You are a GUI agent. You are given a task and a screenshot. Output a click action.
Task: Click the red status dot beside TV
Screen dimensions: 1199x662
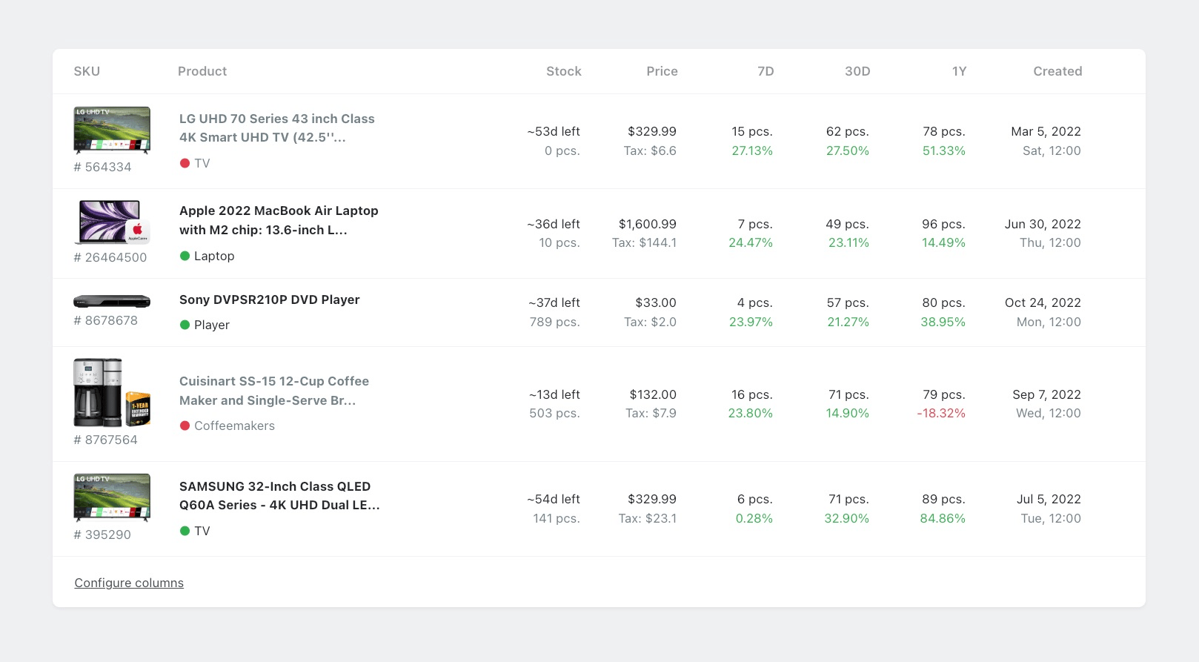(185, 163)
